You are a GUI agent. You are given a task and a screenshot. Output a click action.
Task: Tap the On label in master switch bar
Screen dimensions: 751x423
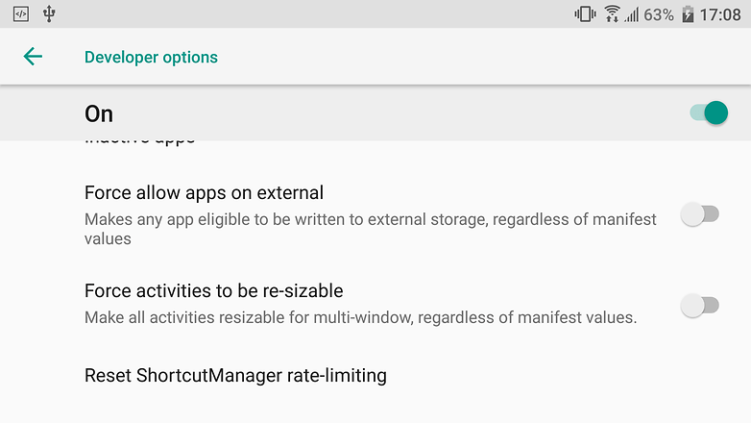click(x=99, y=114)
